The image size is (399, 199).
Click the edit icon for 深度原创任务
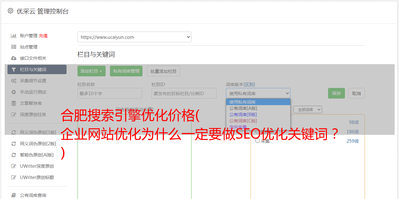13,115
